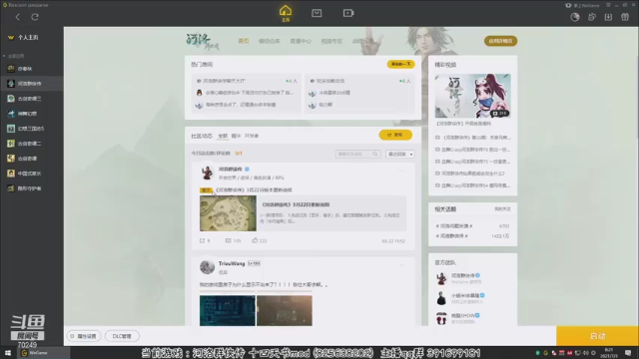Image resolution: width=639 pixels, height=359 pixels.
Task: Select the last game in the sidebar list
Action: pyautogui.click(x=32, y=188)
